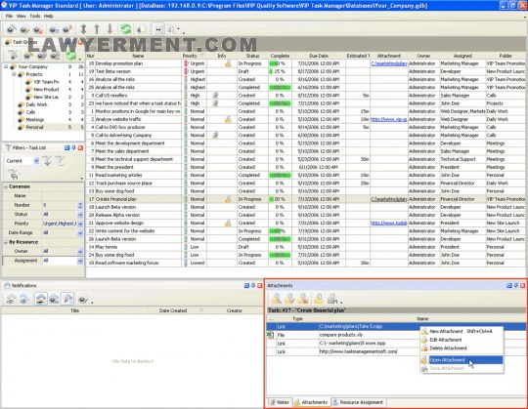The image size is (528, 409).
Task: Select the Personal folder in task tree
Action: [x=34, y=127]
